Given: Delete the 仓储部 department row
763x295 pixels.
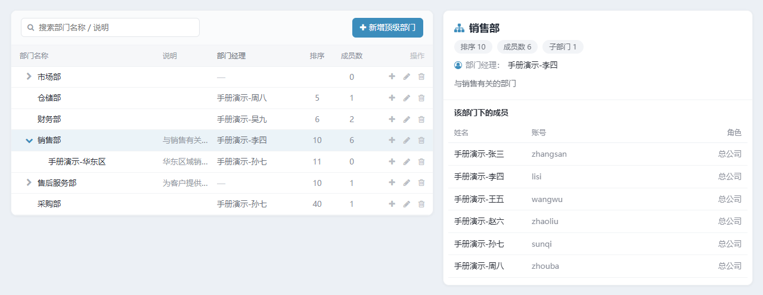Looking at the screenshot, I should (421, 98).
